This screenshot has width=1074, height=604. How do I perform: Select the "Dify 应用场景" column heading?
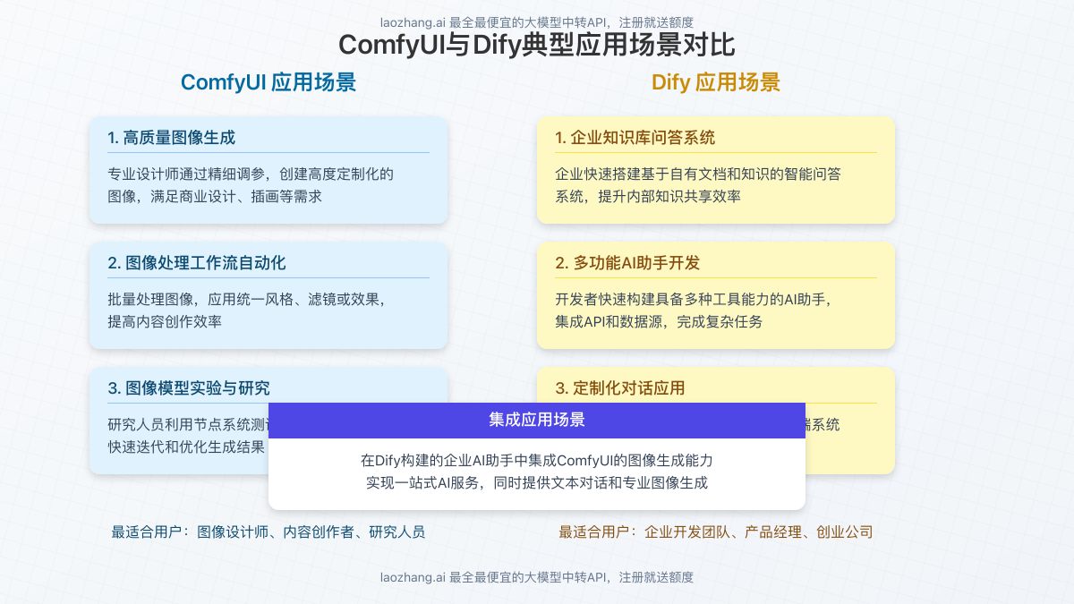click(716, 82)
